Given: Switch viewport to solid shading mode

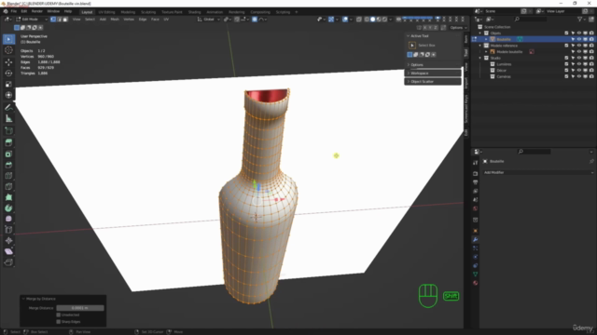Looking at the screenshot, I should (372, 19).
